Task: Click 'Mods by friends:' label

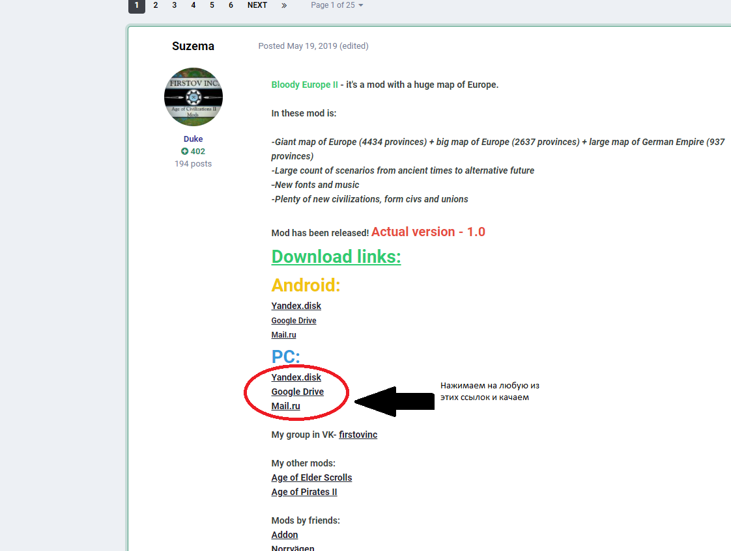Action: click(x=306, y=520)
